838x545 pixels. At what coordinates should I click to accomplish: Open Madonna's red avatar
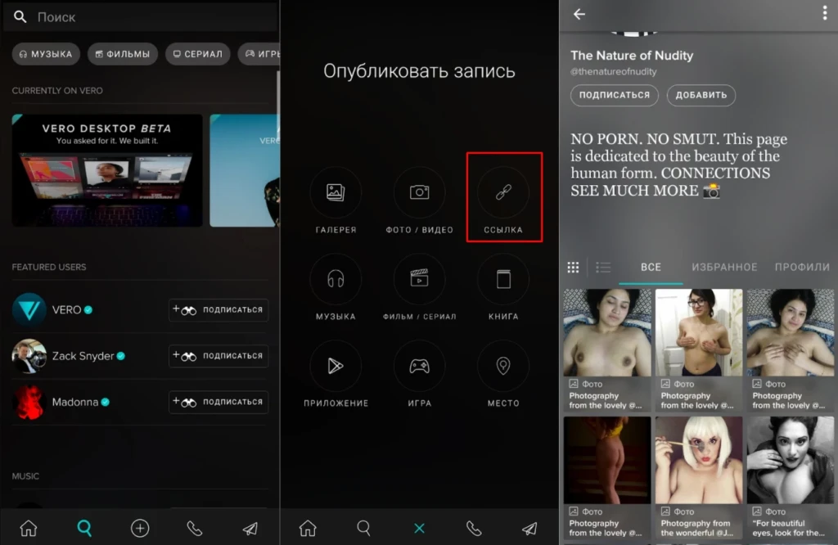(29, 402)
